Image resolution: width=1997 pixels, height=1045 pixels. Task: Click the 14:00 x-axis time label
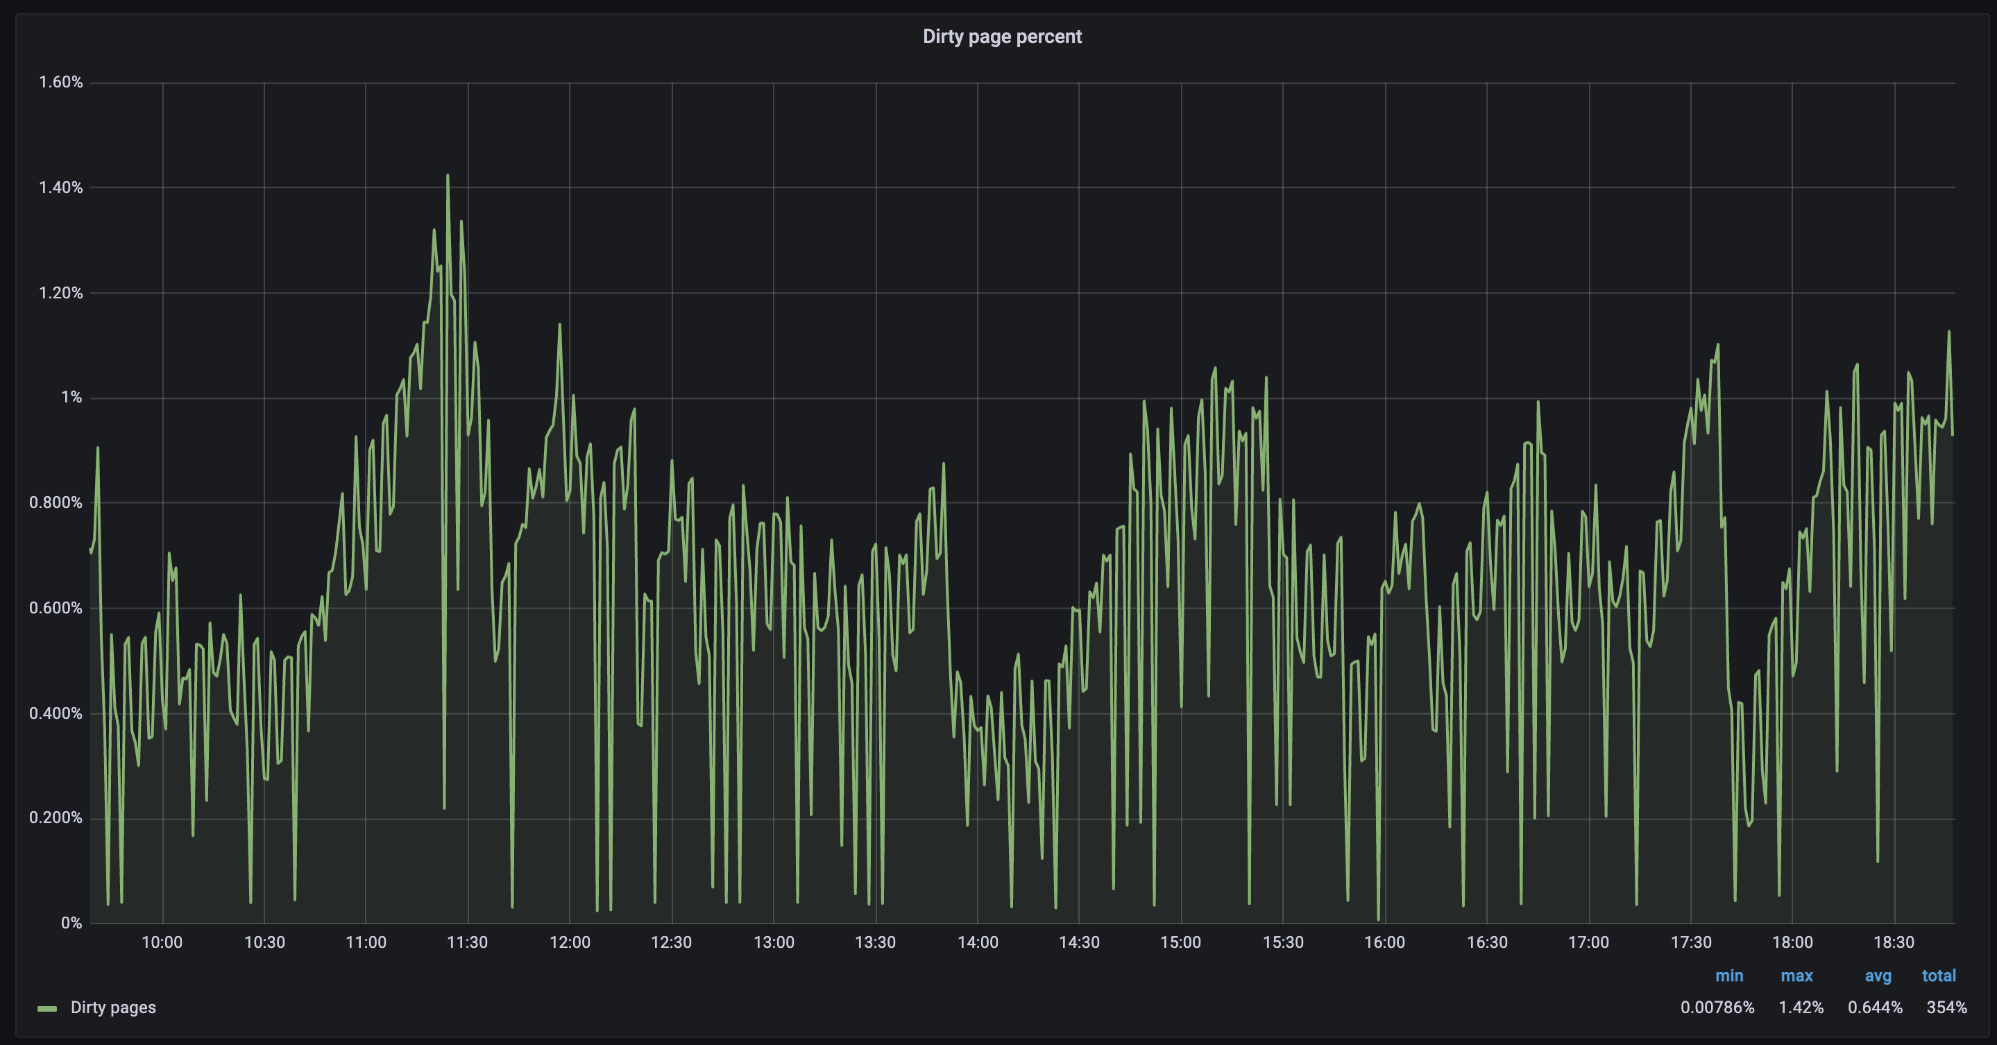click(978, 942)
